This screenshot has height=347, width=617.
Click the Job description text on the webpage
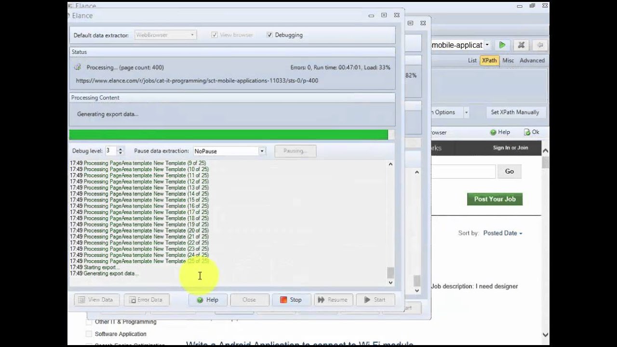click(x=475, y=286)
